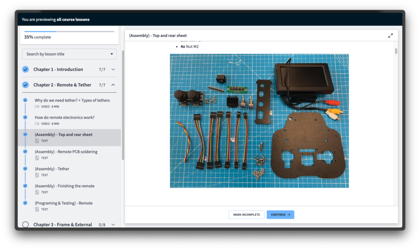This screenshot has height=250, width=420.
Task: Click '4x Nut M2' list item
Action: pyautogui.click(x=189, y=47)
